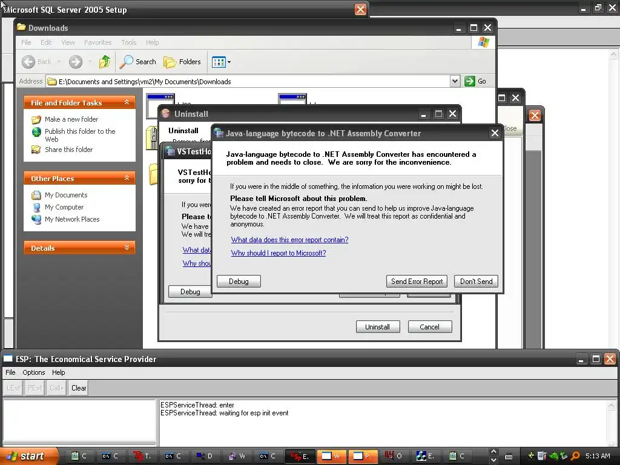The width and height of the screenshot is (620, 465).
Task: Click the green Go arrow button
Action: 469,81
